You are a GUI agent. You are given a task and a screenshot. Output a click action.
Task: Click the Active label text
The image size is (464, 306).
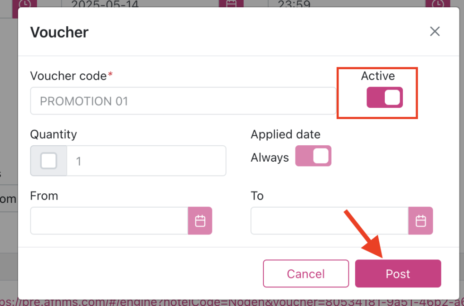pos(378,76)
